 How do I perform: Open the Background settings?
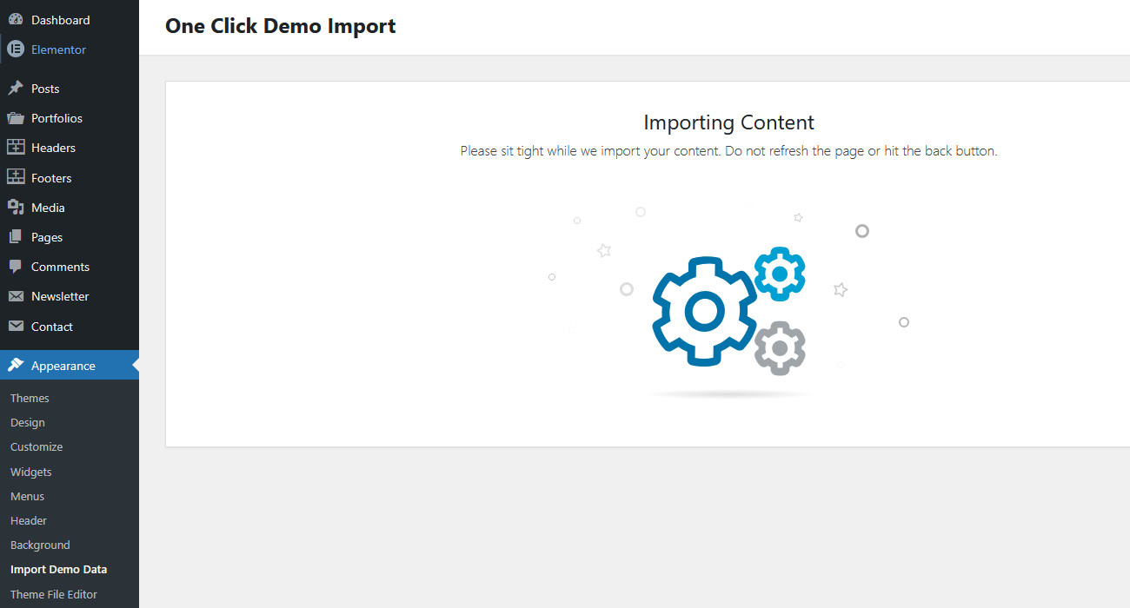pyautogui.click(x=40, y=545)
